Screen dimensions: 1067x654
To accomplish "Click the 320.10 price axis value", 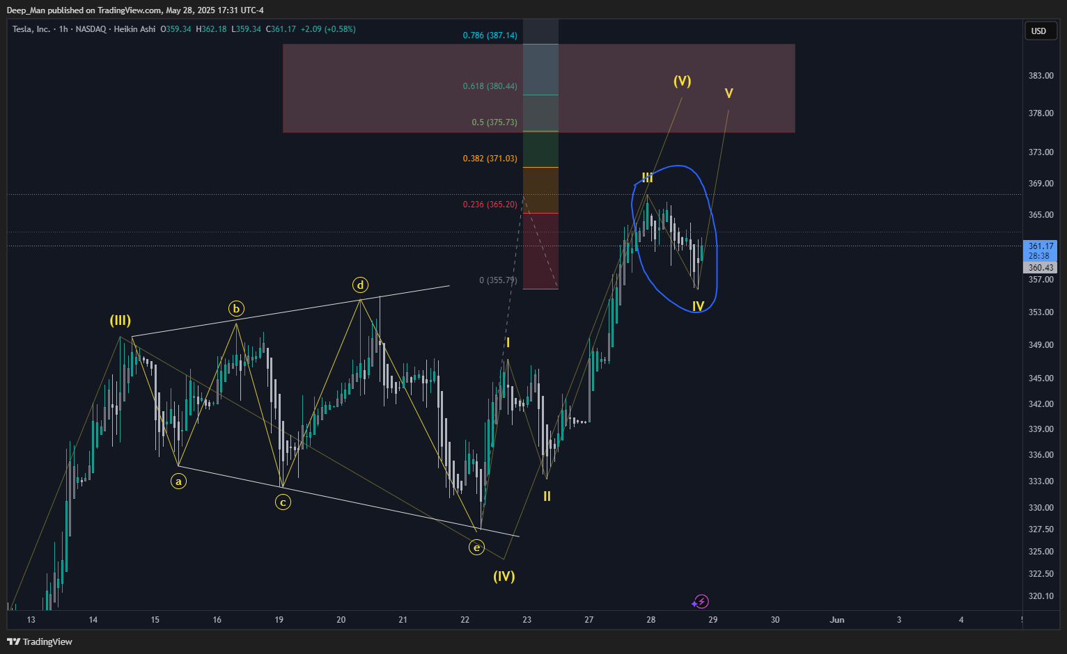I will tap(1041, 596).
